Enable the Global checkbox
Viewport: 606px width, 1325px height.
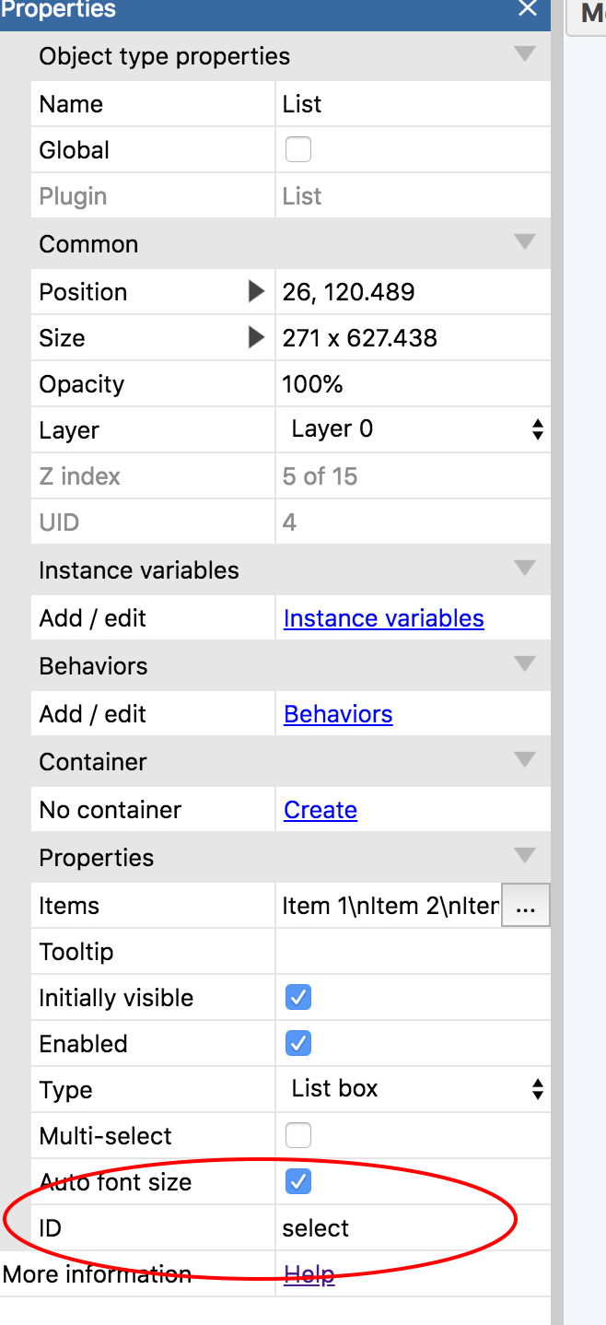click(298, 149)
